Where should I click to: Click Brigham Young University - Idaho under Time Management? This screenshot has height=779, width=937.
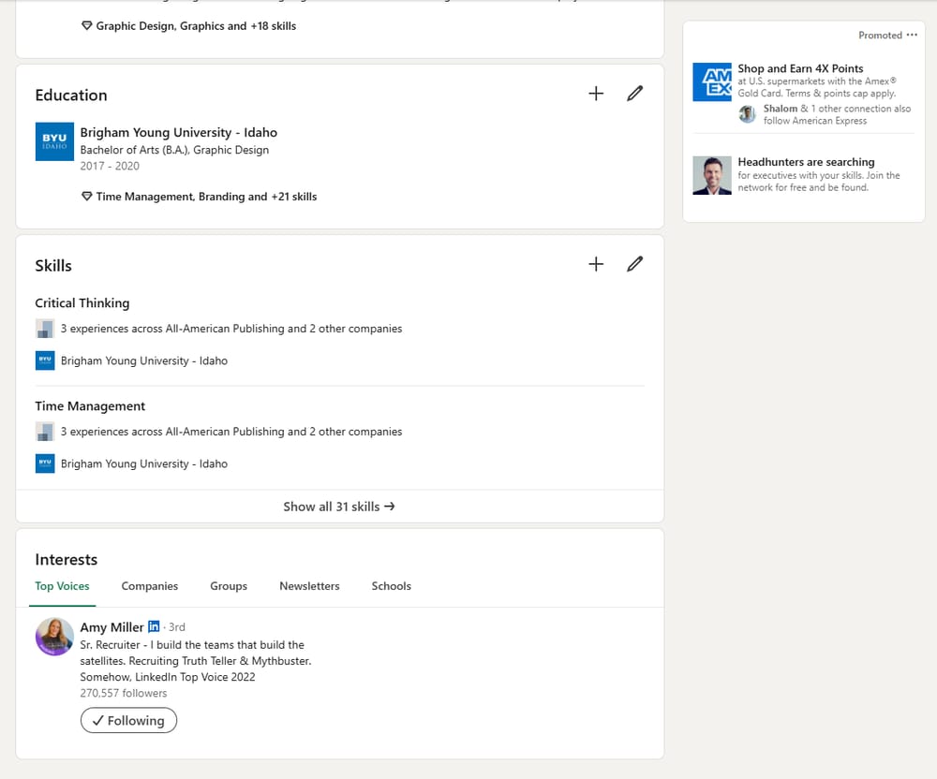coord(144,463)
